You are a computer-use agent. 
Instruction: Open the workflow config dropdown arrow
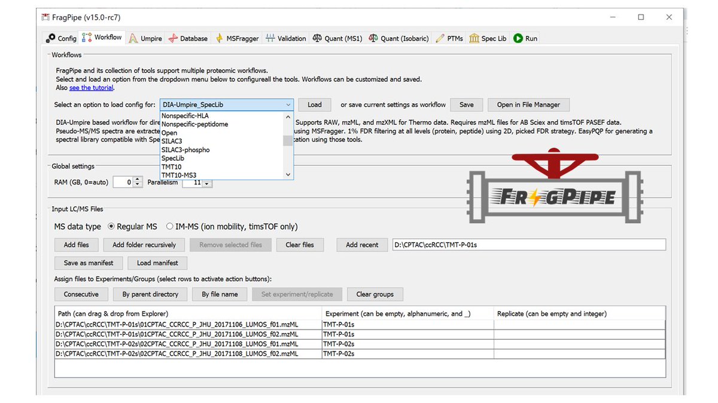pyautogui.click(x=287, y=104)
